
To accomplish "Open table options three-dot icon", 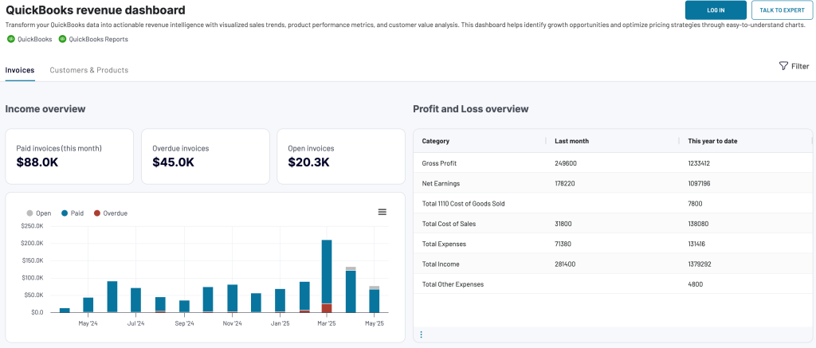I will (x=421, y=334).
